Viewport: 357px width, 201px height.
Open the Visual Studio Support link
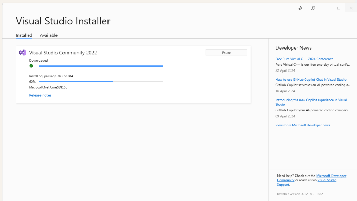(327, 180)
